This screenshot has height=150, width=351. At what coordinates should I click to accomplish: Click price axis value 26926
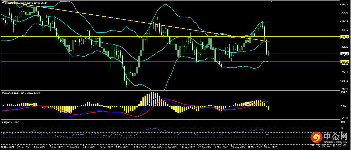[x=344, y=47]
